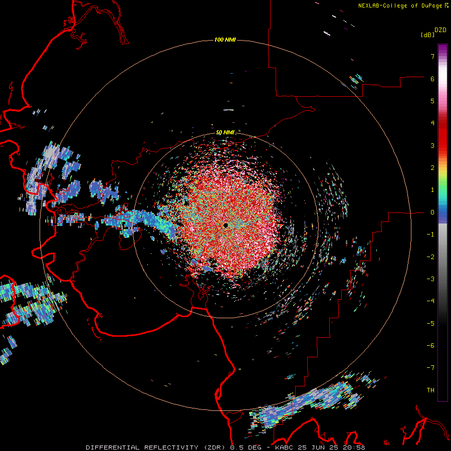The height and width of the screenshot is (451, 451).
Task: Click the -5 value on color scale
Action: 430,324
